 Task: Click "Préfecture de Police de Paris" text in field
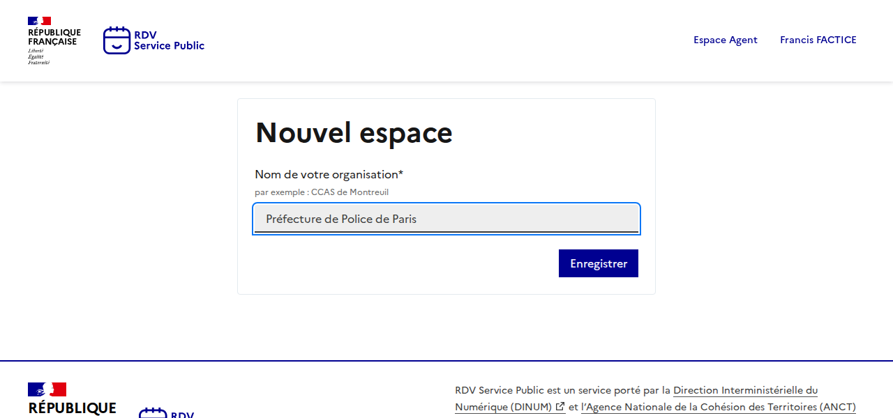[x=341, y=219]
